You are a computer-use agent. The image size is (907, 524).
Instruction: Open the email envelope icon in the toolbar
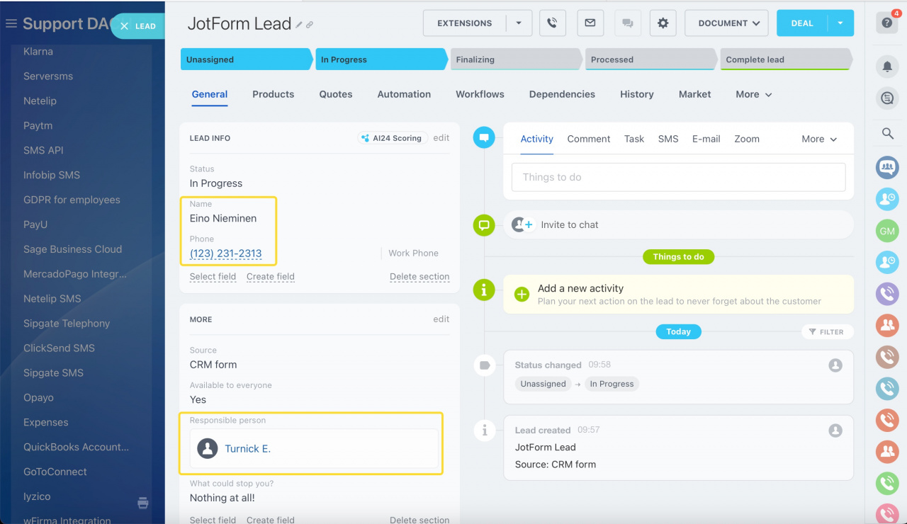590,23
